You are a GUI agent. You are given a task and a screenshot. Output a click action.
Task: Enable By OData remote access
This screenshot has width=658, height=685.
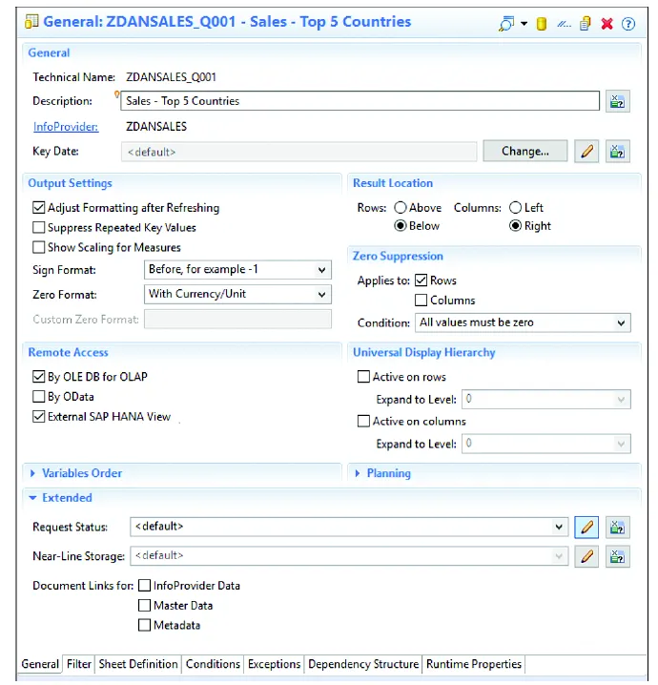(38, 396)
